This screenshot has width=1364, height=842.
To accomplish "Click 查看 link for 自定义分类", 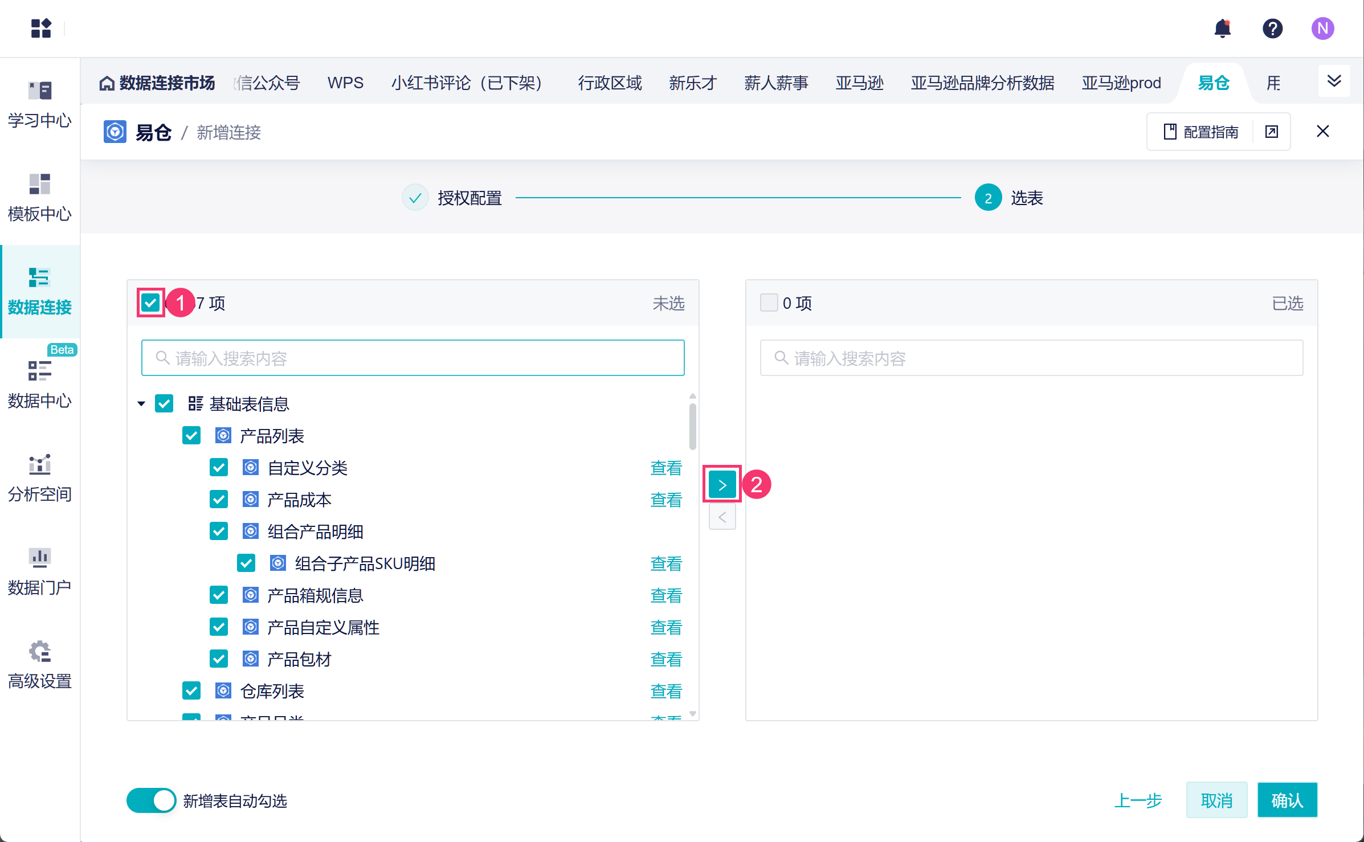I will [x=666, y=468].
